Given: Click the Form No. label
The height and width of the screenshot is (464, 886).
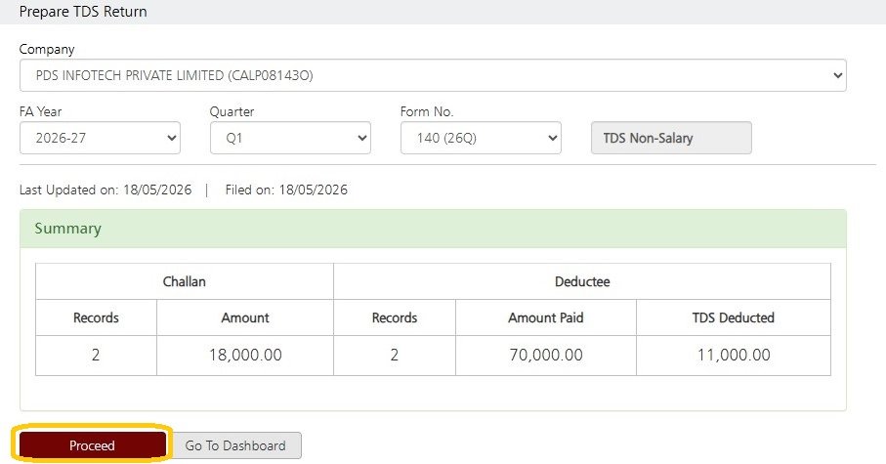Looking at the screenshot, I should pos(427,111).
